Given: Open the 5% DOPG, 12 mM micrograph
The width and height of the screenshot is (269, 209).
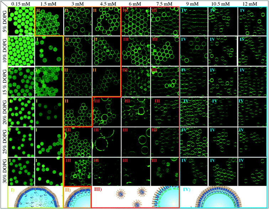Looking at the screenshot, I should tap(252, 21).
